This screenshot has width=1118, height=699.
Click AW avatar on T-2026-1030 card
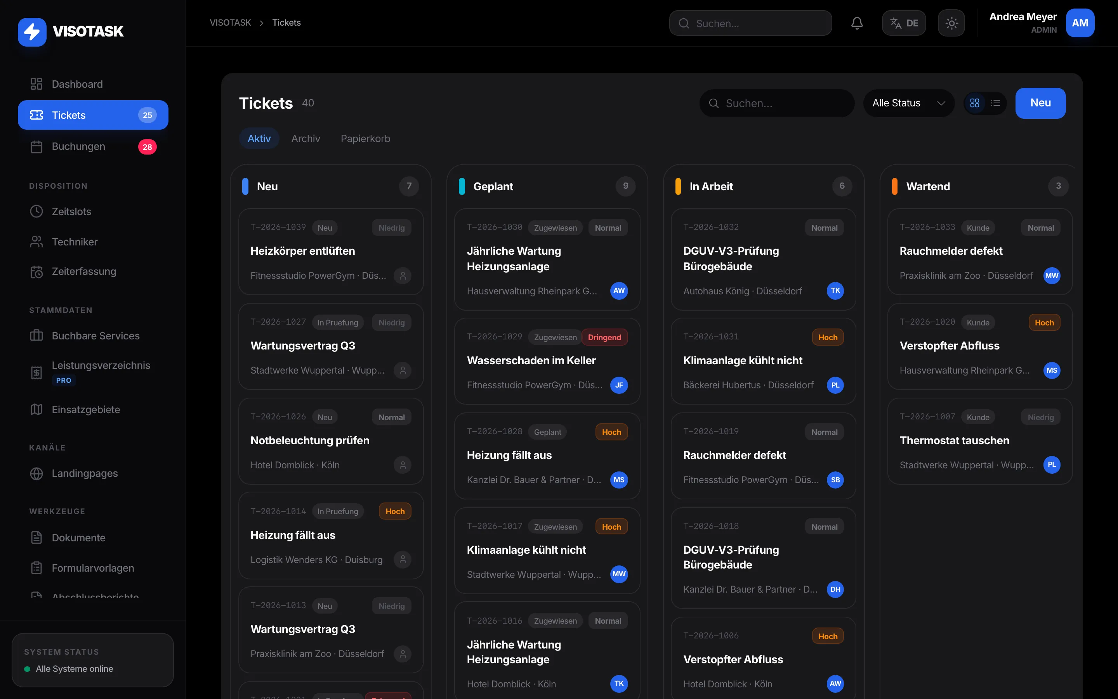point(619,291)
